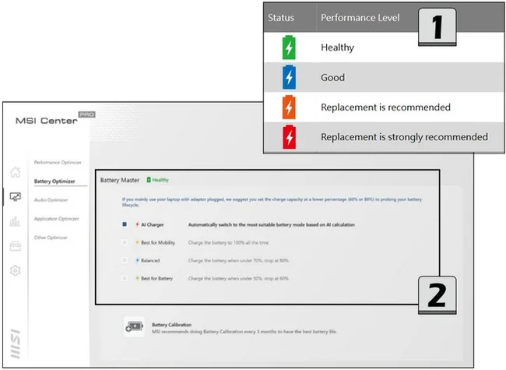Click the green Healthy battery icon in legend
506x370 pixels.
(289, 48)
